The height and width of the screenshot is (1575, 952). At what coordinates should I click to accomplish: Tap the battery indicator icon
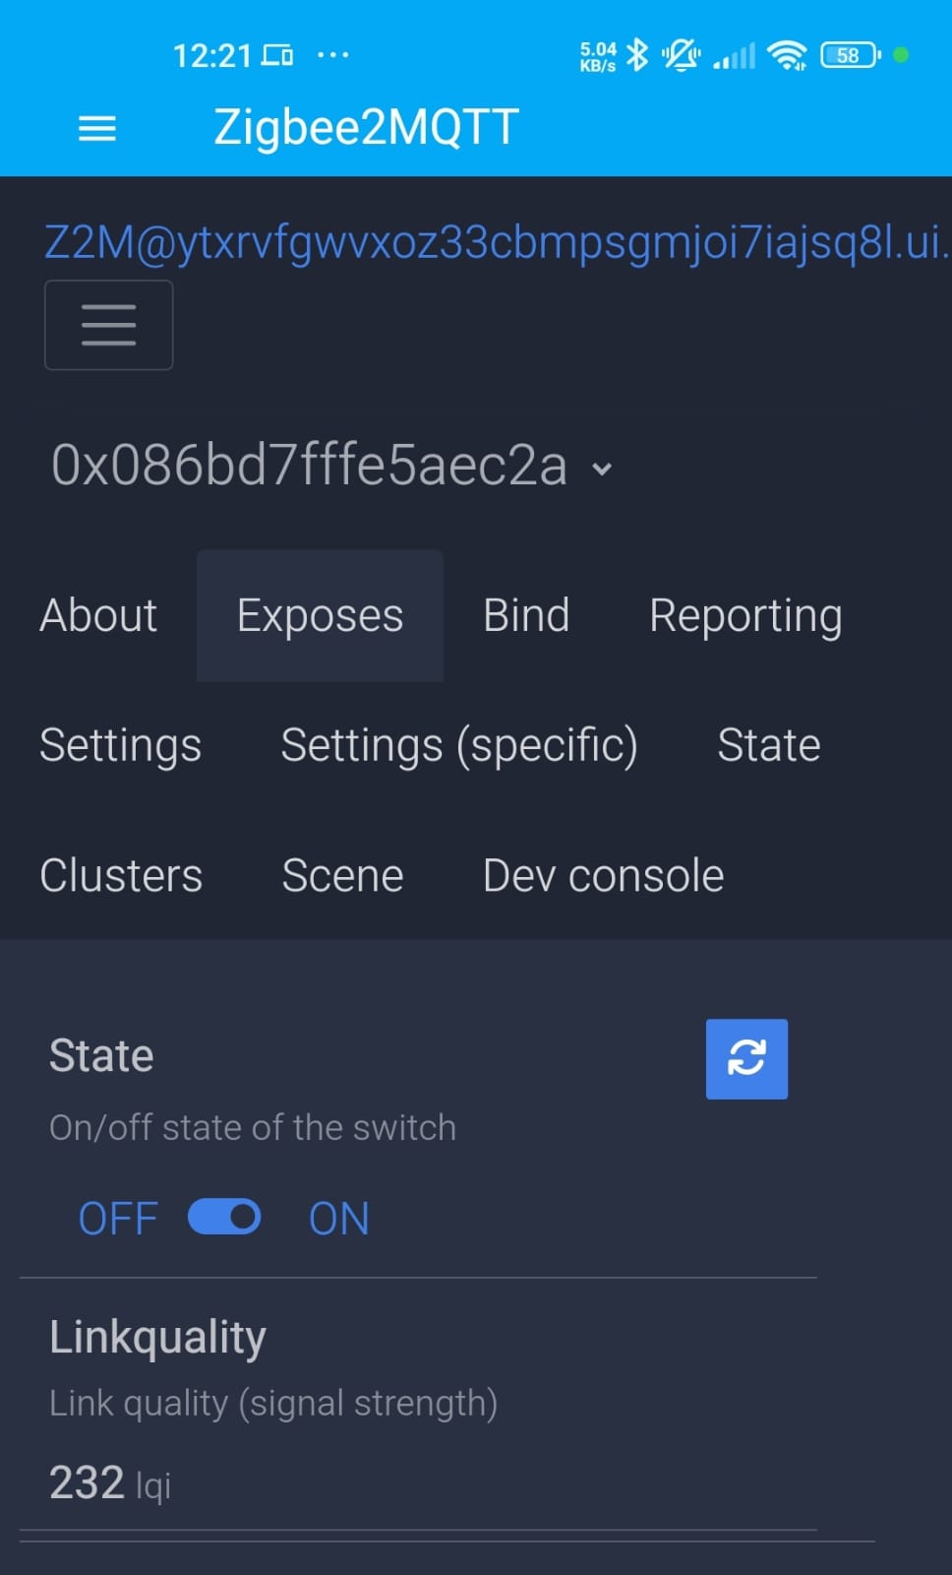[850, 55]
